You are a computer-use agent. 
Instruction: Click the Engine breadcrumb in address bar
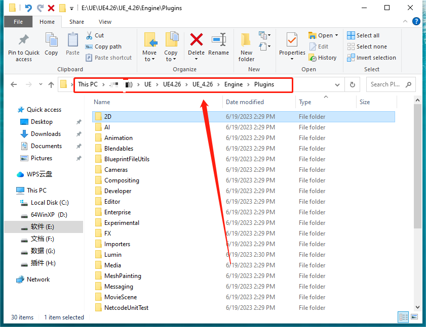click(x=234, y=84)
